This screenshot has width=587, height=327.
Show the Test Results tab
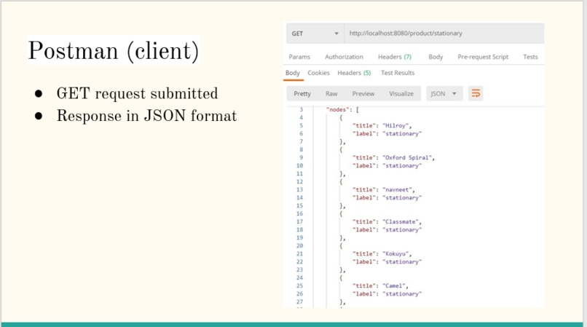coord(398,73)
